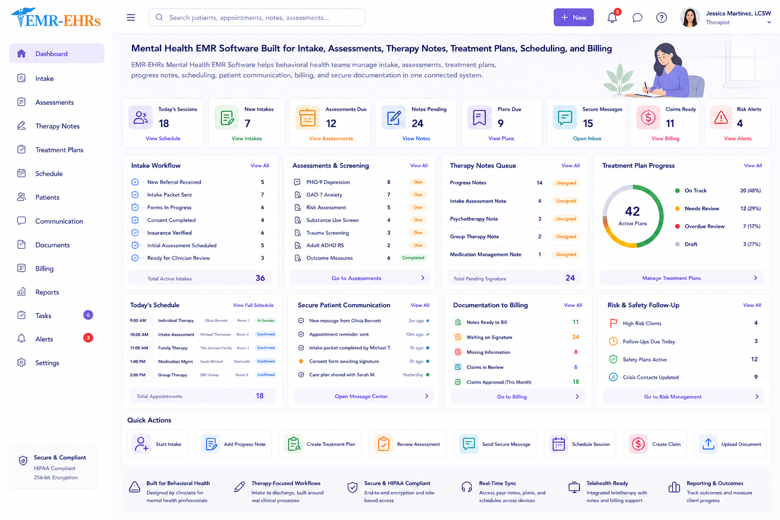Click the View Full Schedule link
This screenshot has width=780, height=520.
[253, 305]
